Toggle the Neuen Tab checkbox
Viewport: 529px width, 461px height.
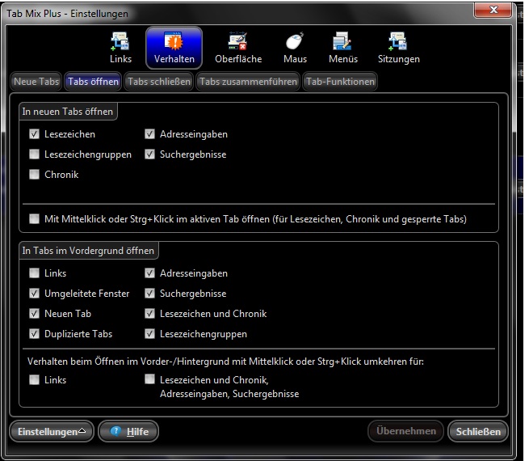pos(34,314)
